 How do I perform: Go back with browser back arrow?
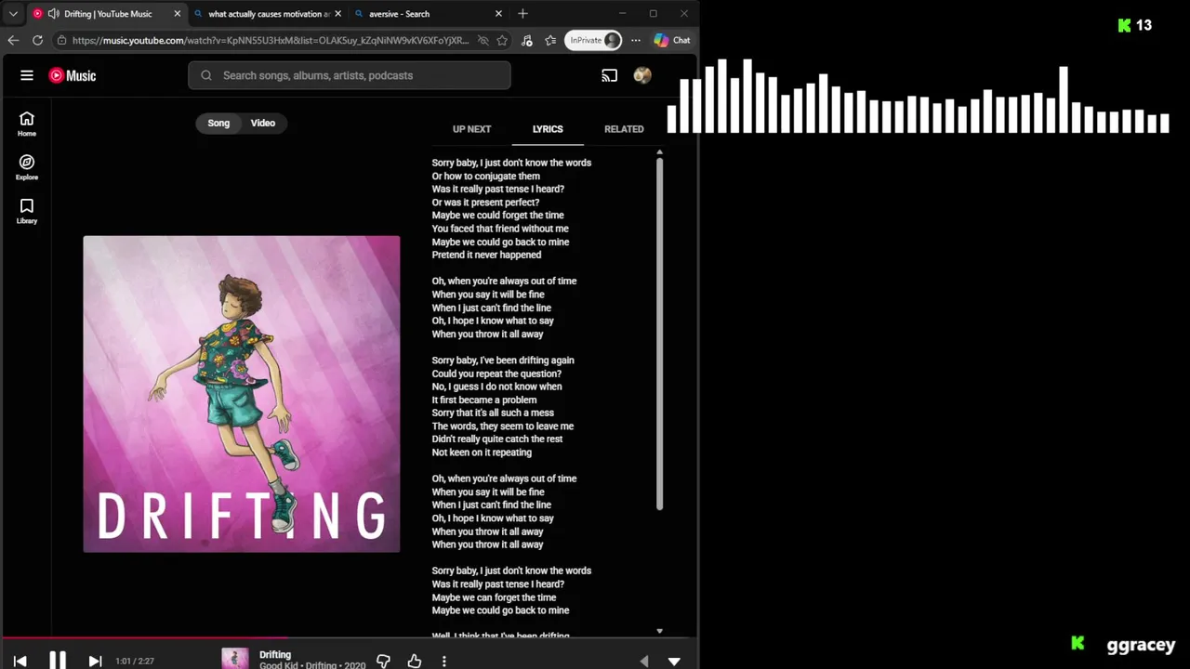click(13, 40)
